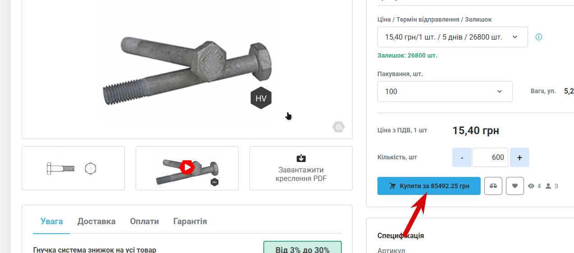Screen dimensions: 574x253
Task: Click the compare binoculars icon button
Action: coord(493,186)
